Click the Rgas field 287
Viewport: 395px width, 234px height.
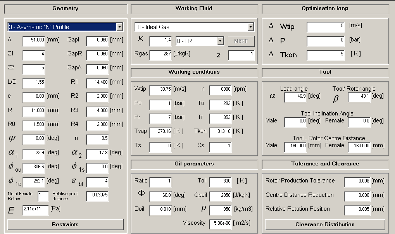(x=161, y=55)
